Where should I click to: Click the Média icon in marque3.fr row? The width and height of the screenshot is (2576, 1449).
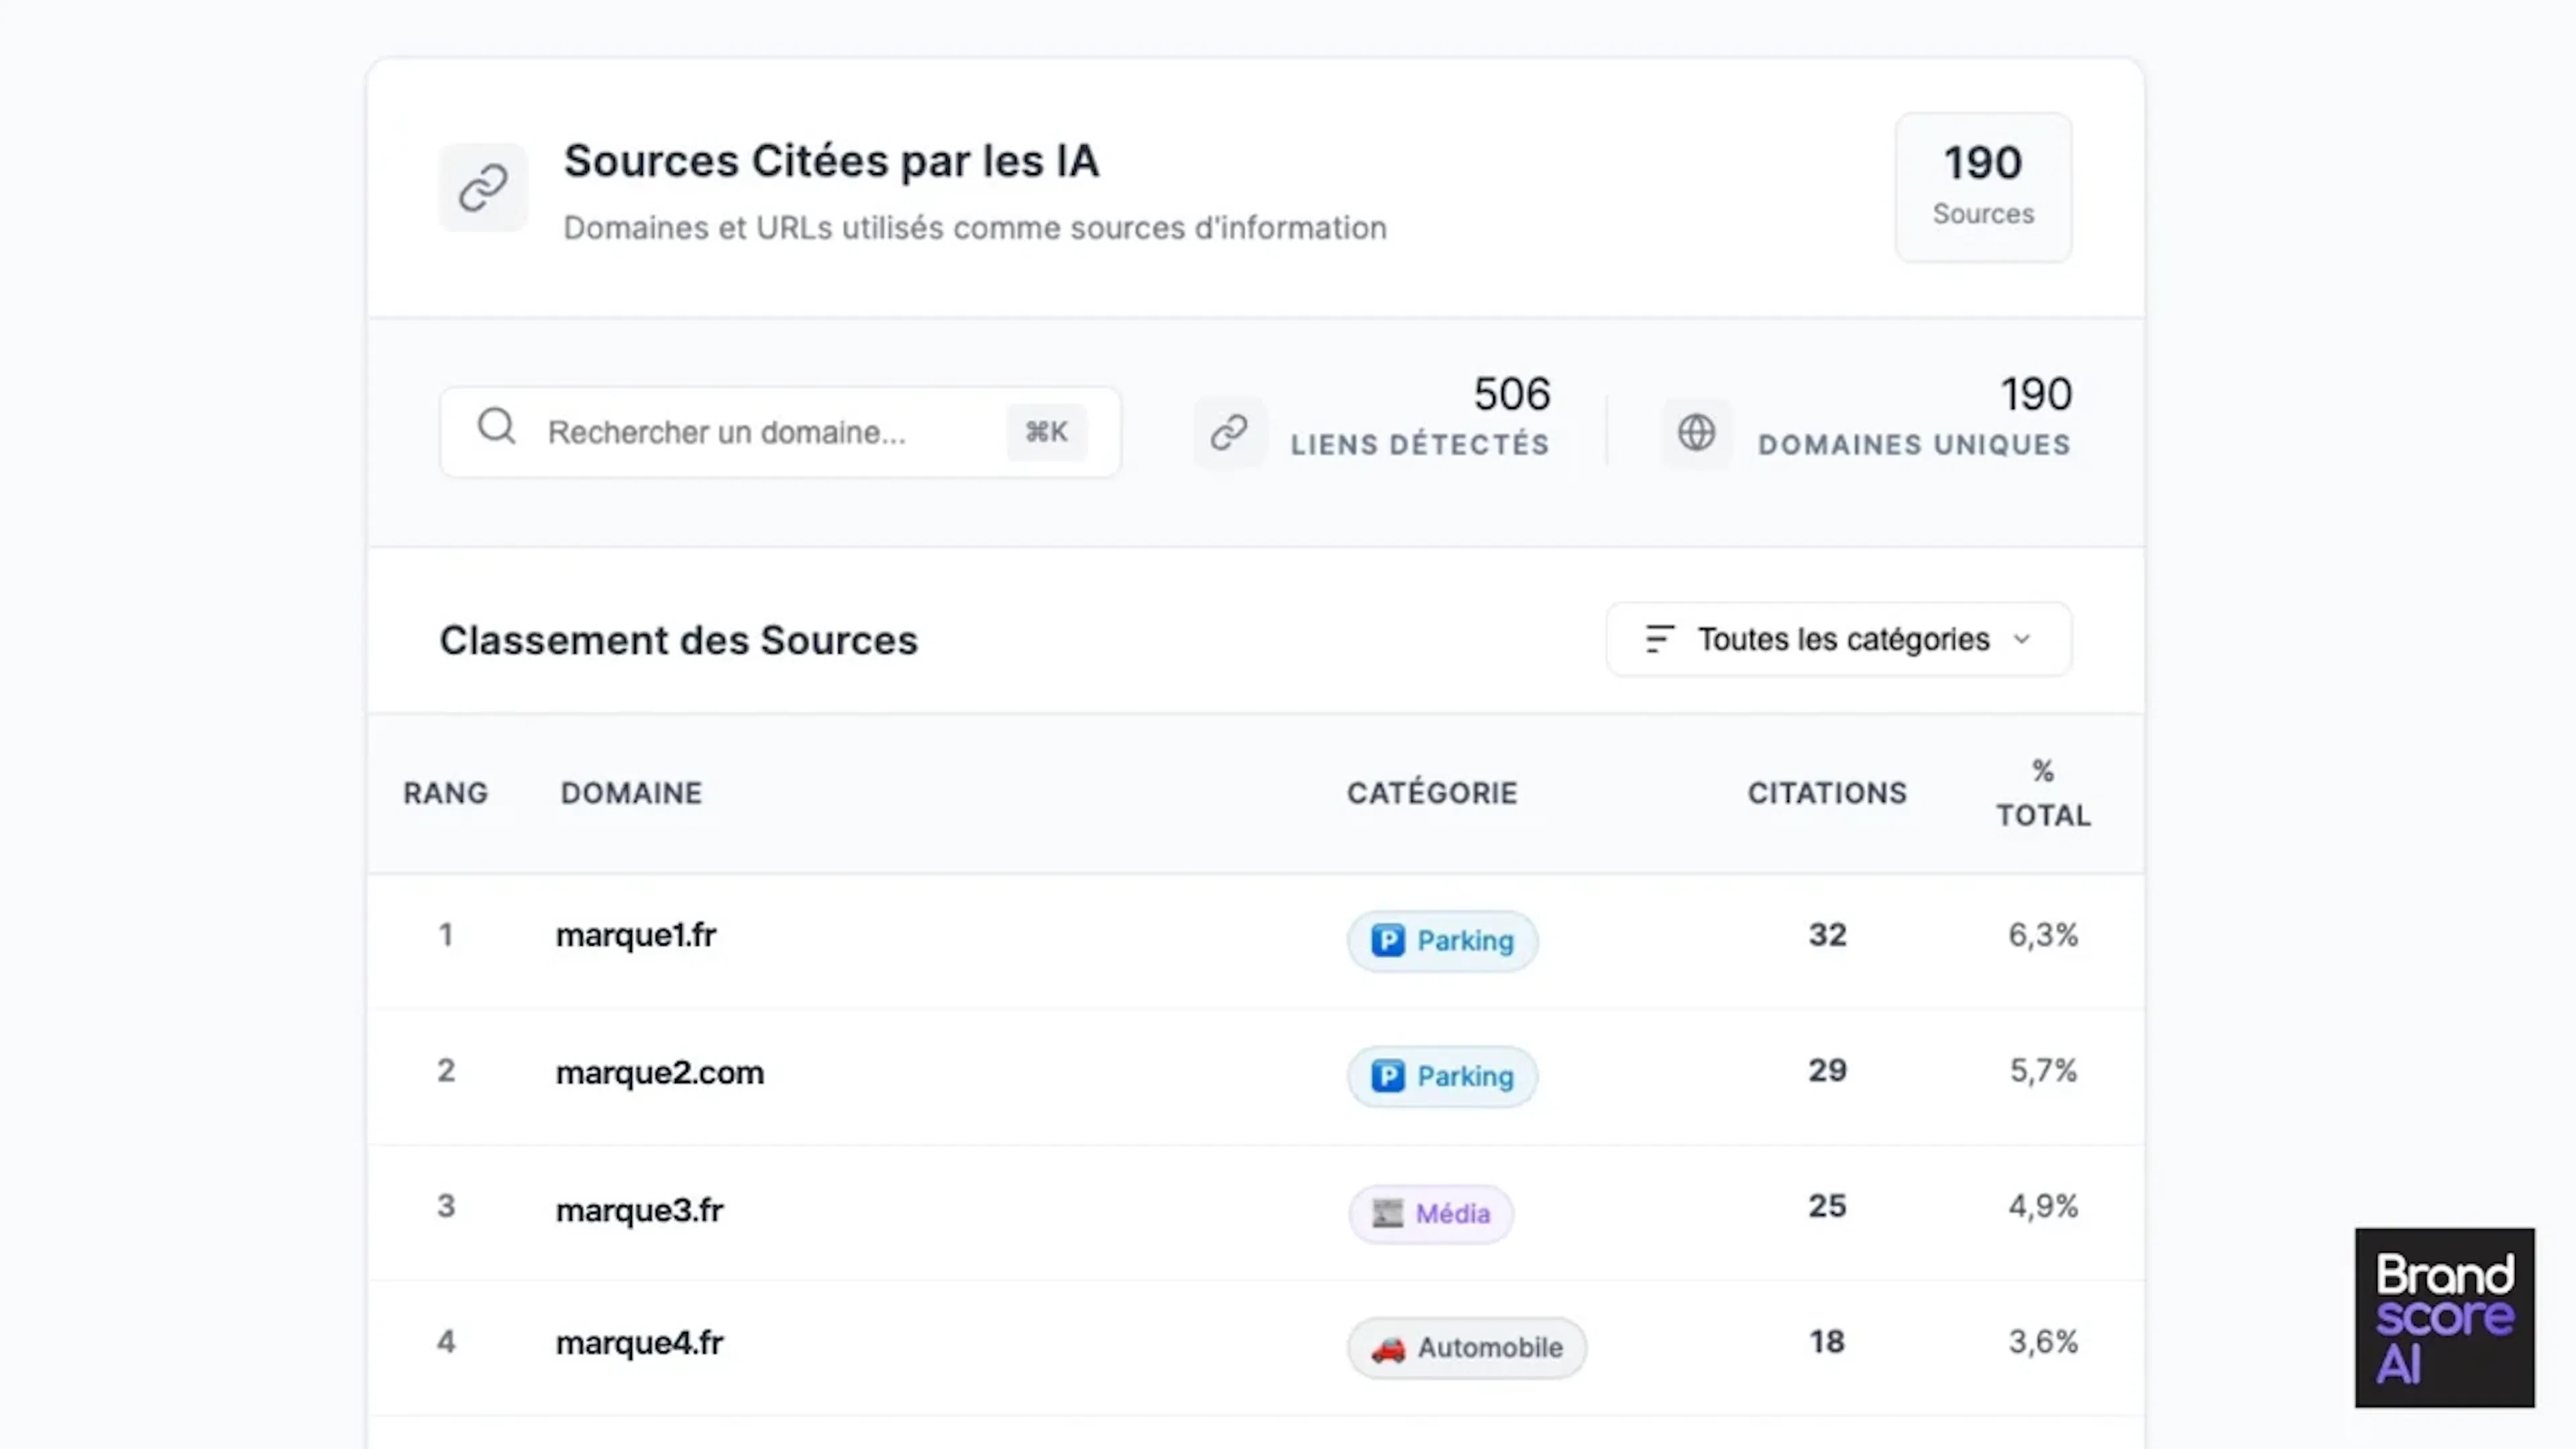1389,1213
